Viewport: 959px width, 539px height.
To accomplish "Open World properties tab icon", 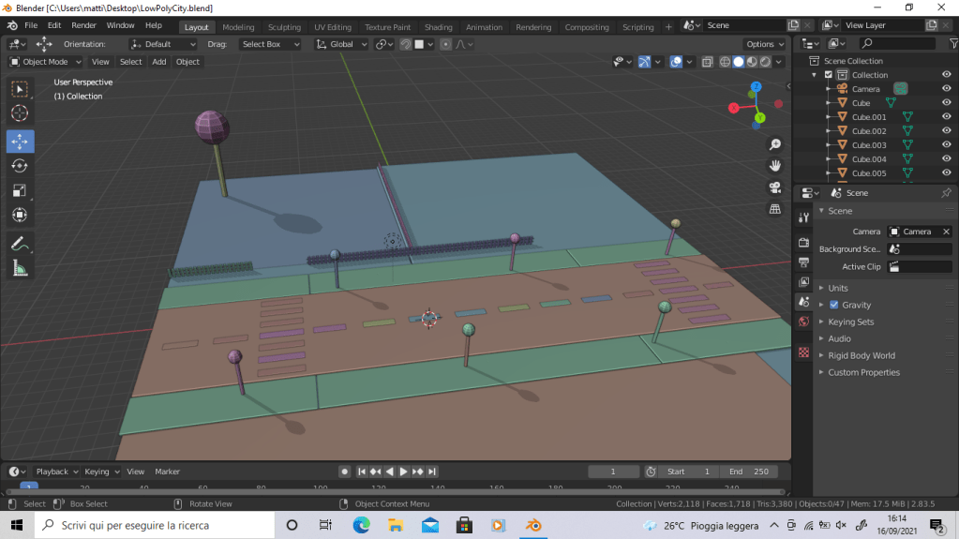I will click(803, 322).
